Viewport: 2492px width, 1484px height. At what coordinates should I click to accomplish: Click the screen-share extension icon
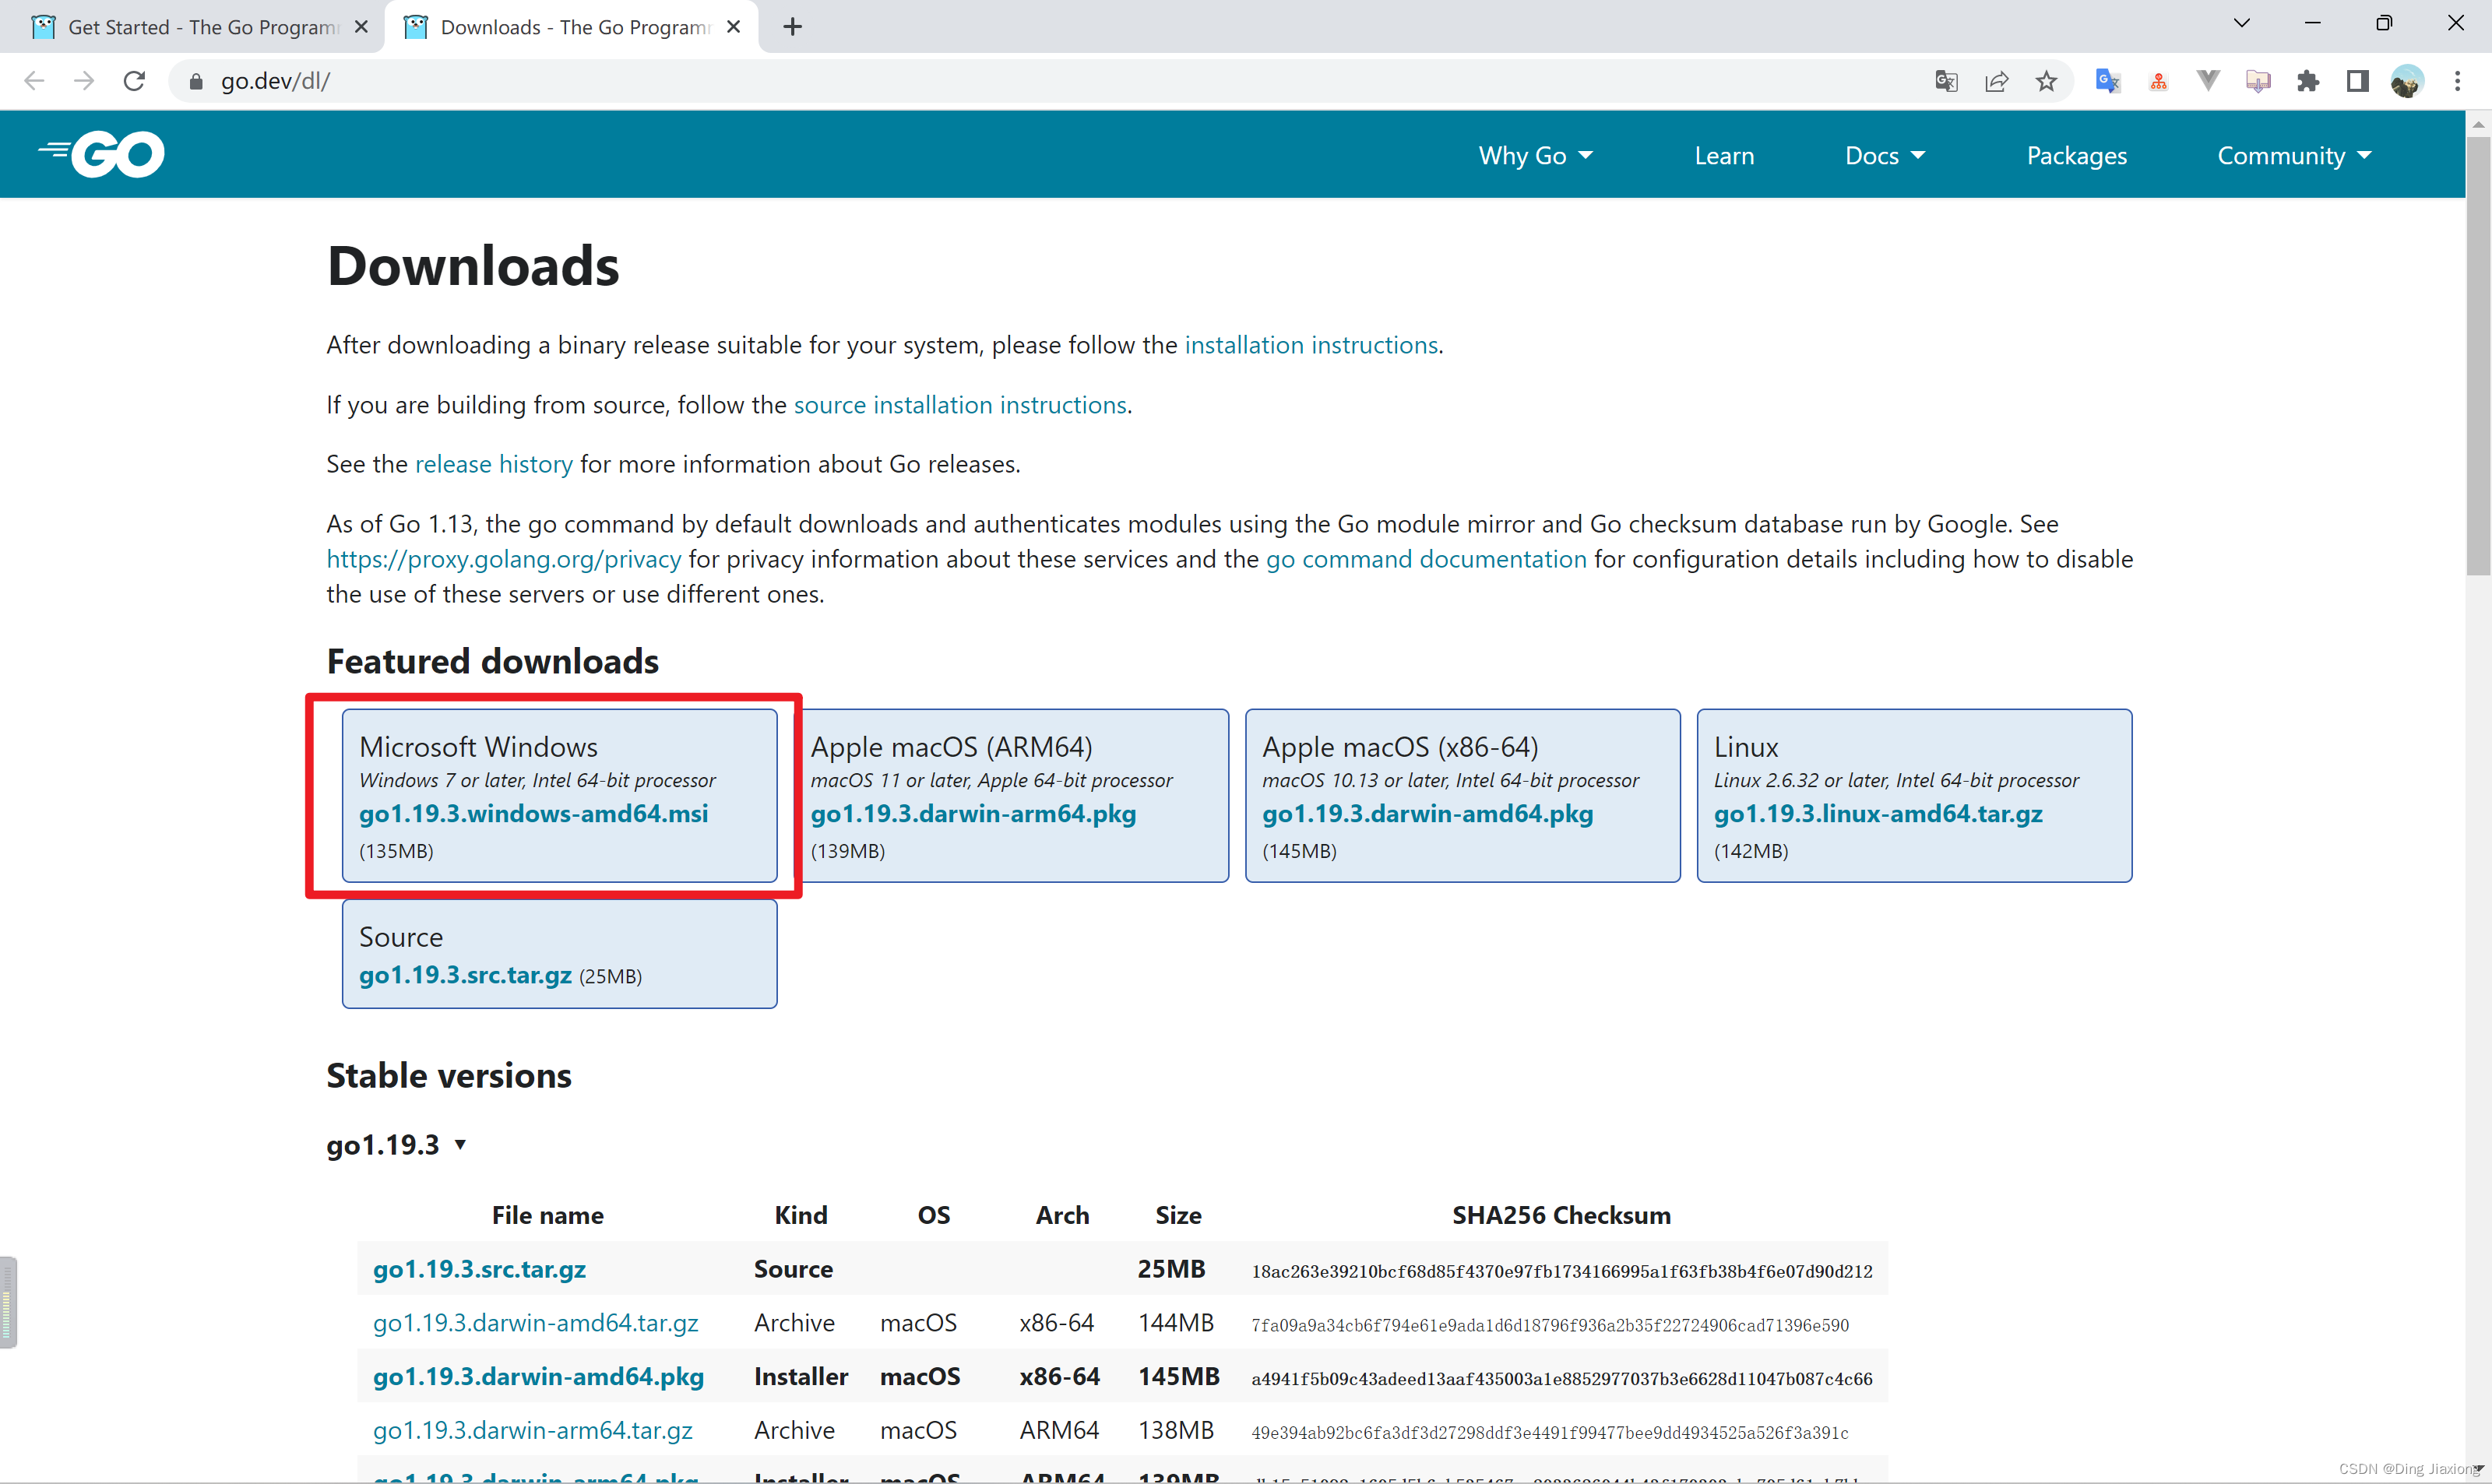[x=2258, y=81]
